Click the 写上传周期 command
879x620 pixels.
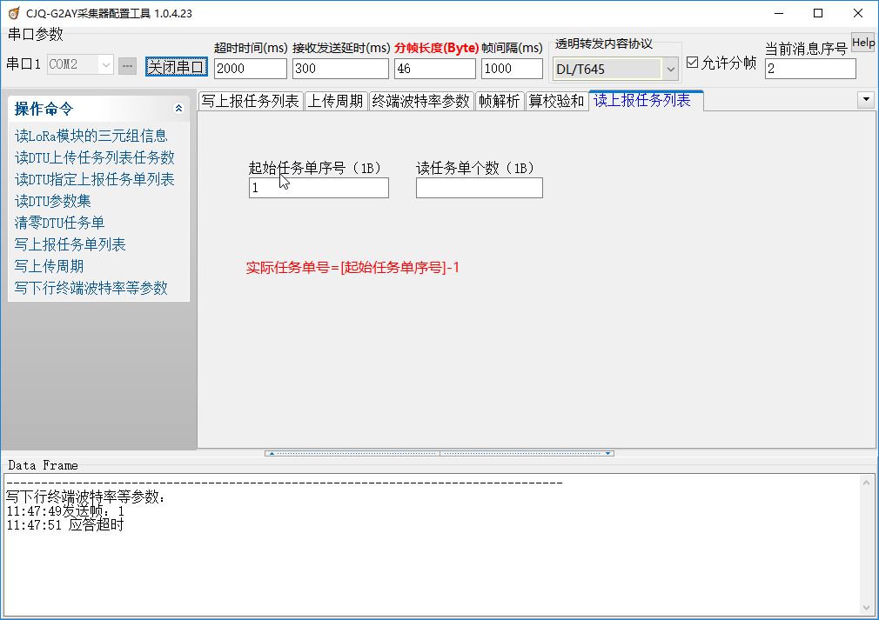click(x=49, y=266)
